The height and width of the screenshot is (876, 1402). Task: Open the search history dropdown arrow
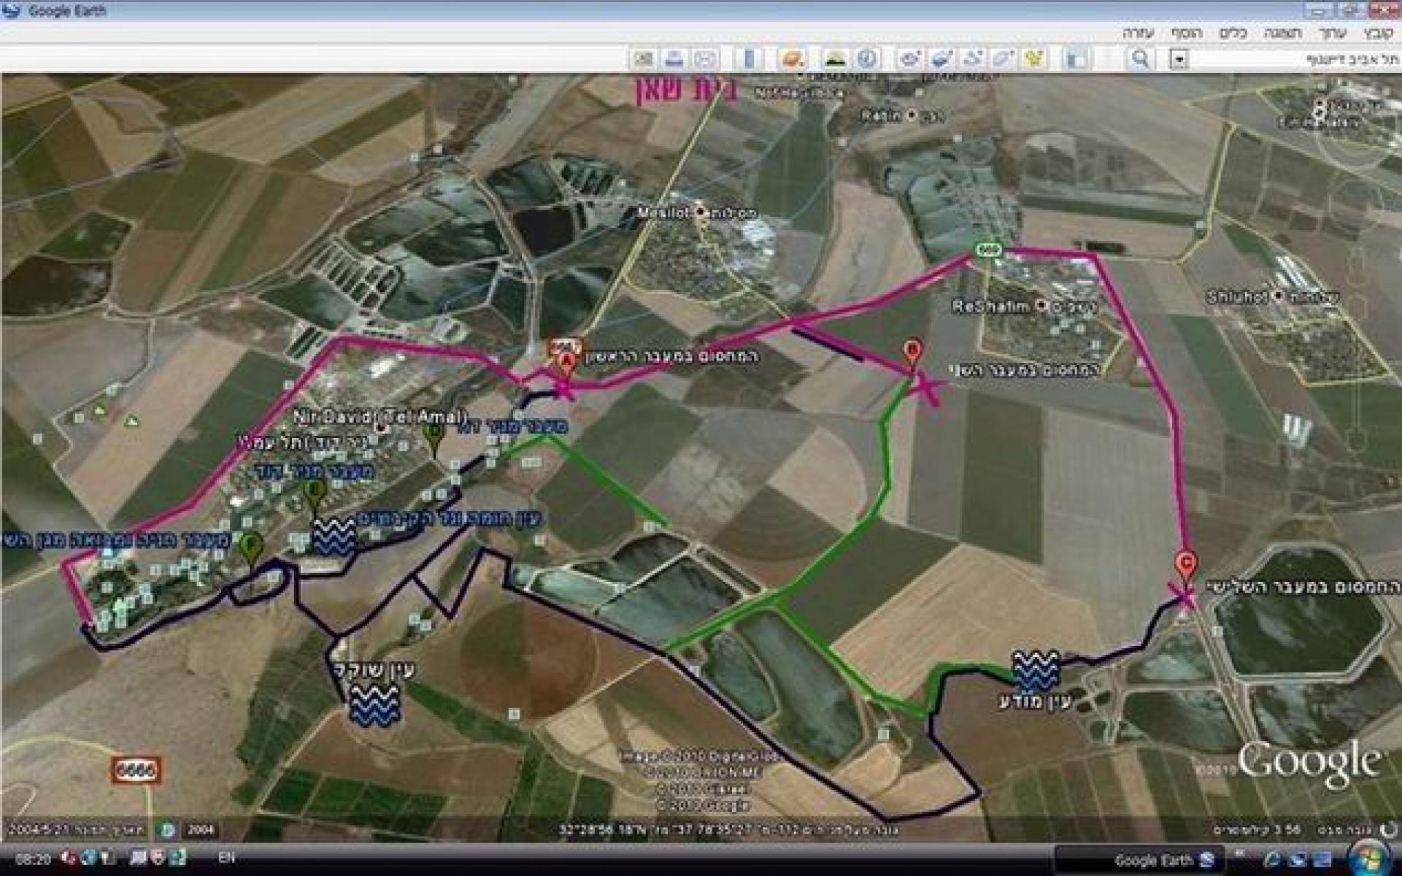pos(1179,59)
